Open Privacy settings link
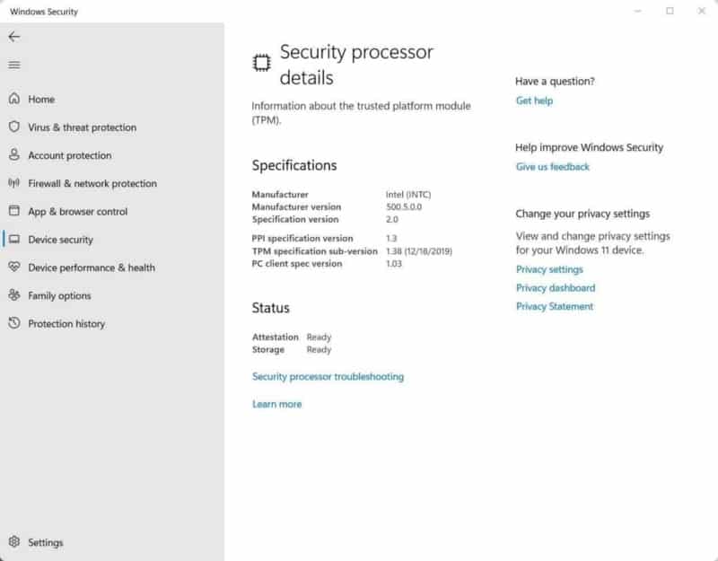 pos(549,269)
